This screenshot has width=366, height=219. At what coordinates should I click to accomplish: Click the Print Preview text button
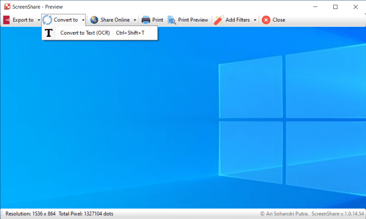point(193,20)
